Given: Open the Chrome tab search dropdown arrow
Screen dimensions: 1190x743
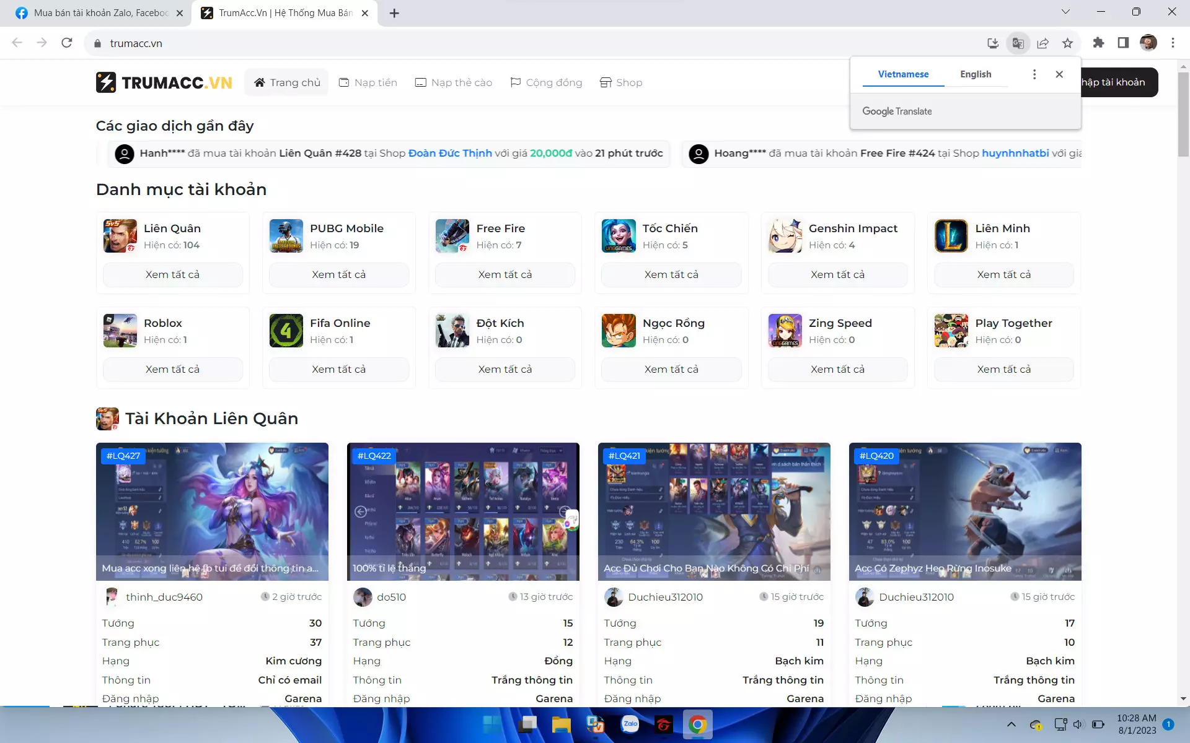Looking at the screenshot, I should coord(1065,12).
